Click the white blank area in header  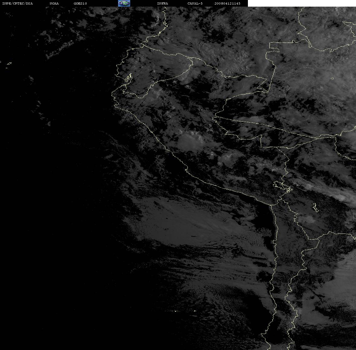(x=302, y=3)
